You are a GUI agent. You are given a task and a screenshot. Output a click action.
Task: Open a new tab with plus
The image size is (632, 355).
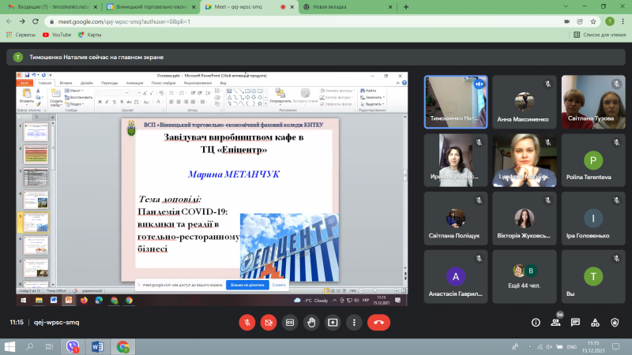tap(406, 7)
